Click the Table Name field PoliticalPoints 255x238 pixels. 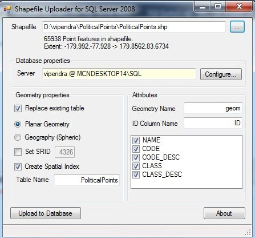coord(87,180)
